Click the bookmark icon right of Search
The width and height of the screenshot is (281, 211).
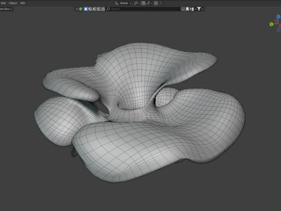point(187,9)
